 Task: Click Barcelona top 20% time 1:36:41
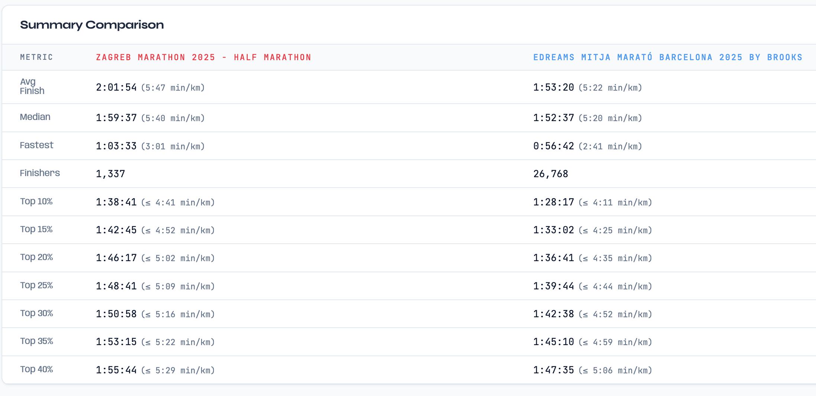click(554, 258)
